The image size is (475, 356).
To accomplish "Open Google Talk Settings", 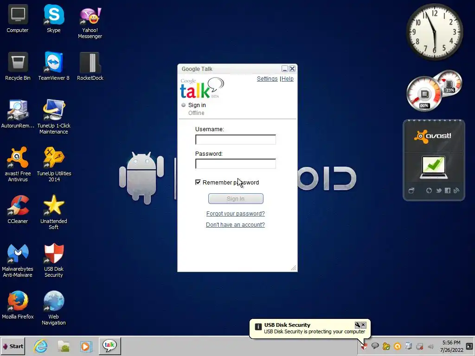I will tap(267, 79).
